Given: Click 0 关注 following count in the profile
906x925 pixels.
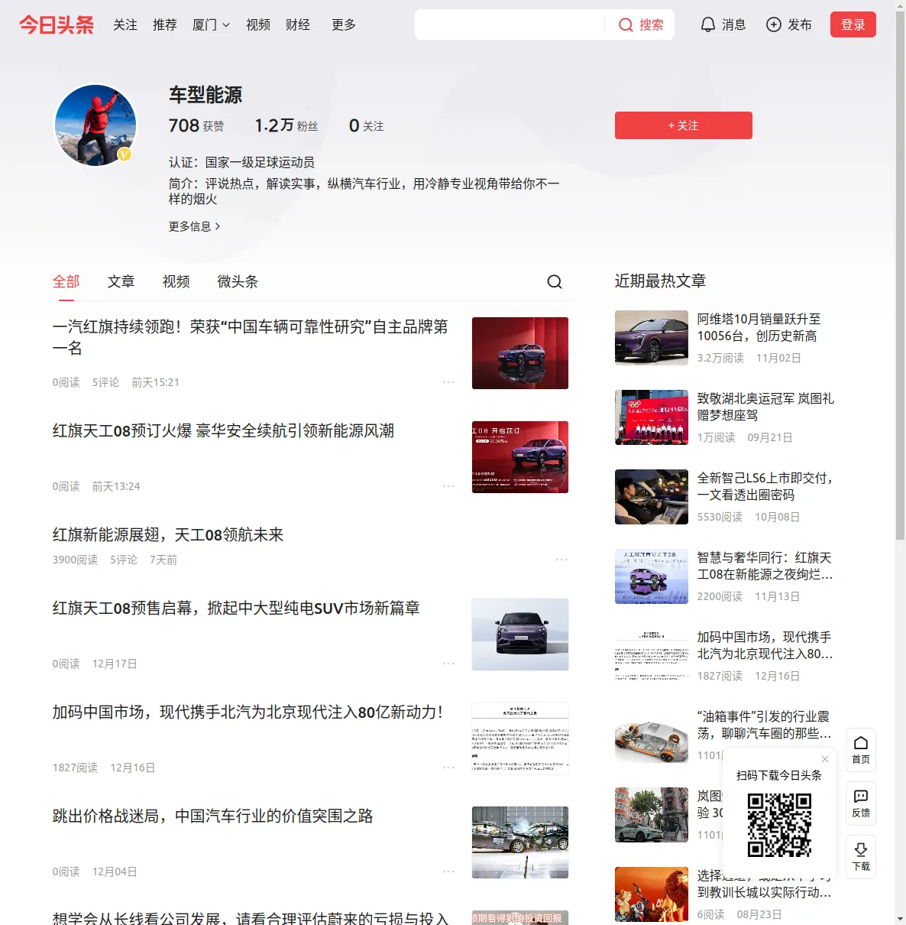Looking at the screenshot, I should 367,125.
